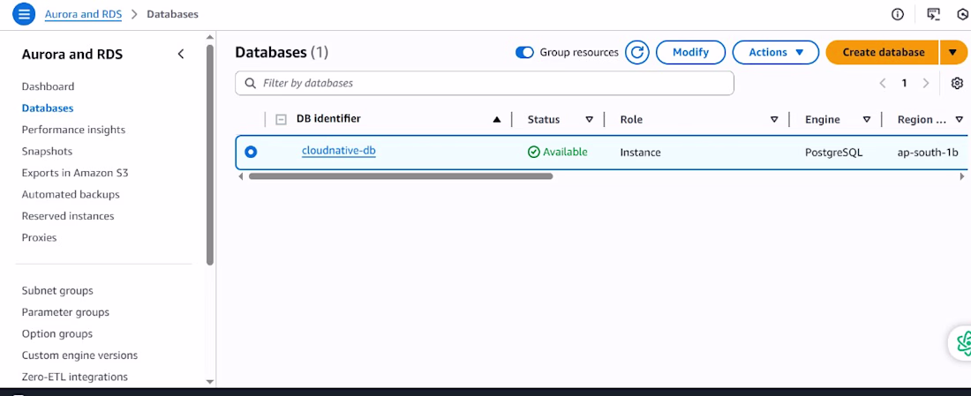Open table preferences gear icon
This screenshot has height=396, width=971.
(x=958, y=83)
